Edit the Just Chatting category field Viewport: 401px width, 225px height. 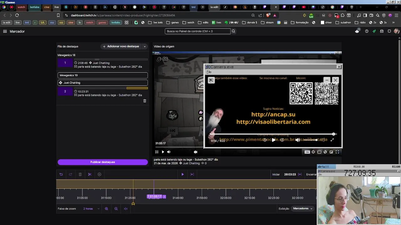click(x=103, y=83)
